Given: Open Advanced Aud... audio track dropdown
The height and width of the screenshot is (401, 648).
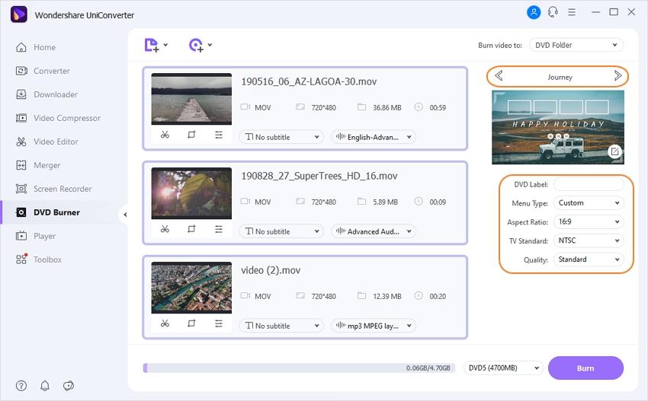Looking at the screenshot, I should coord(374,231).
